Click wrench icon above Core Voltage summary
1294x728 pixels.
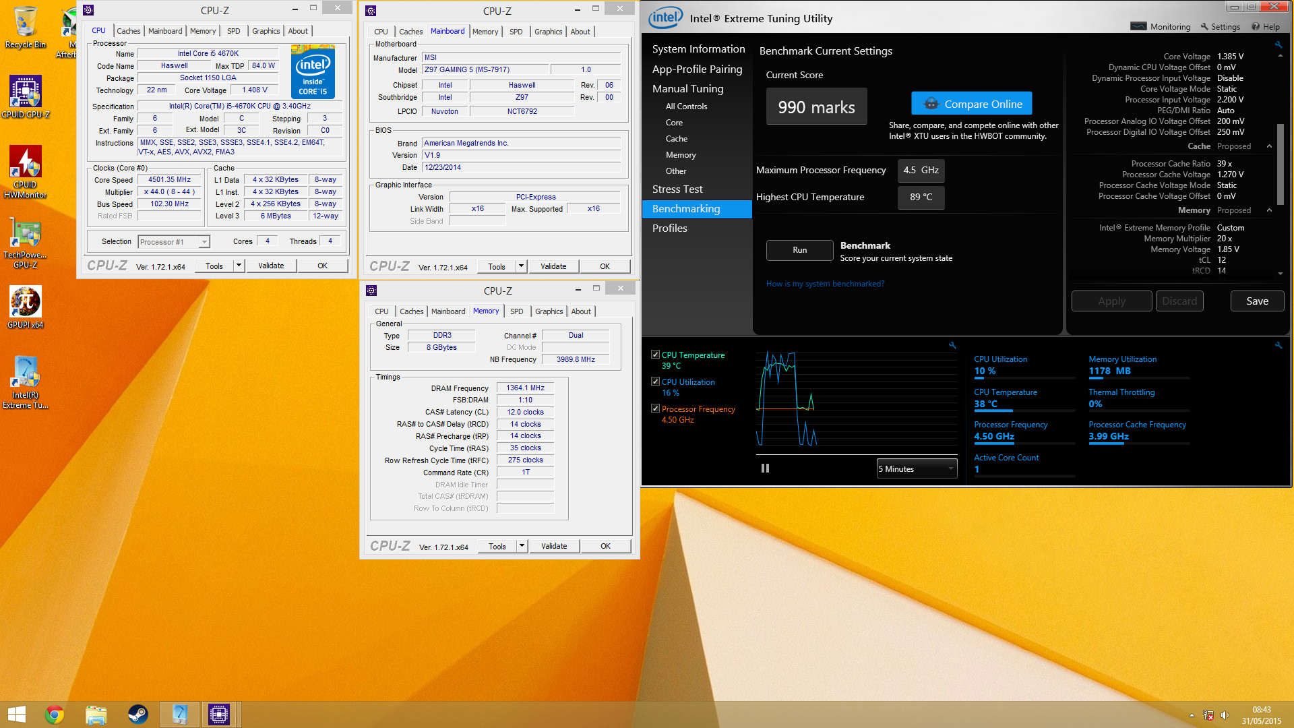click(x=1278, y=44)
